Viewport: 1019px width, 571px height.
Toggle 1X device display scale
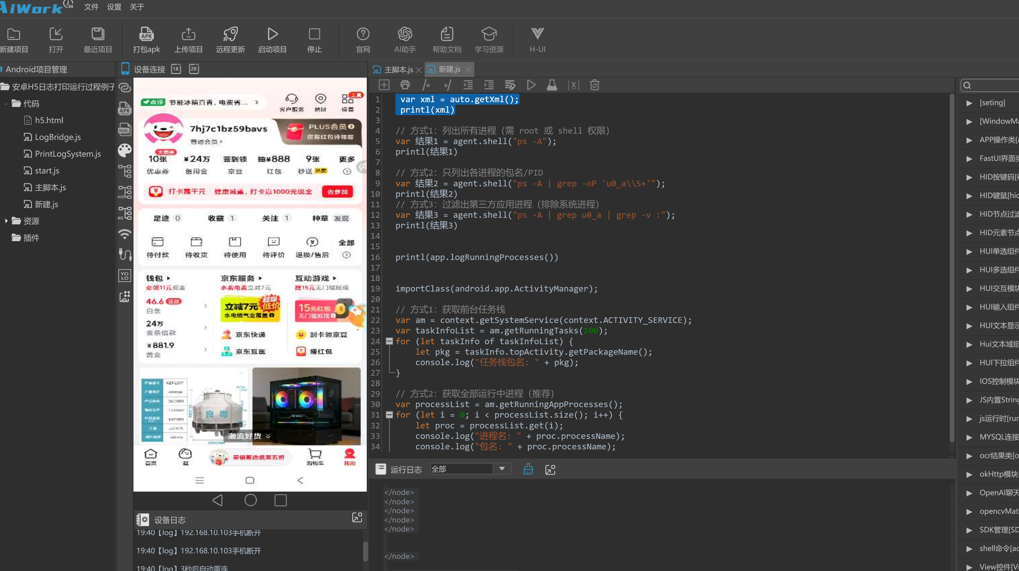tap(176, 69)
